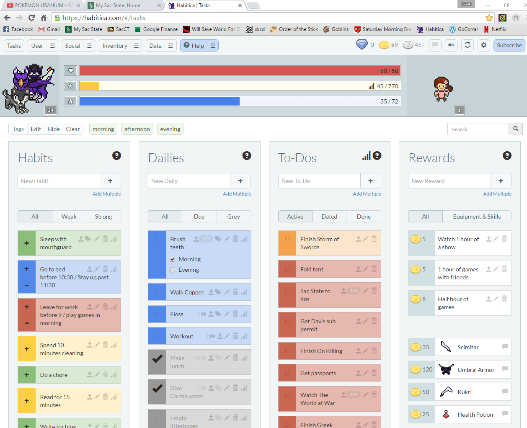Edit Walk Copper with the pencil icon
Viewport: 527px width, 428px height.
227,292
